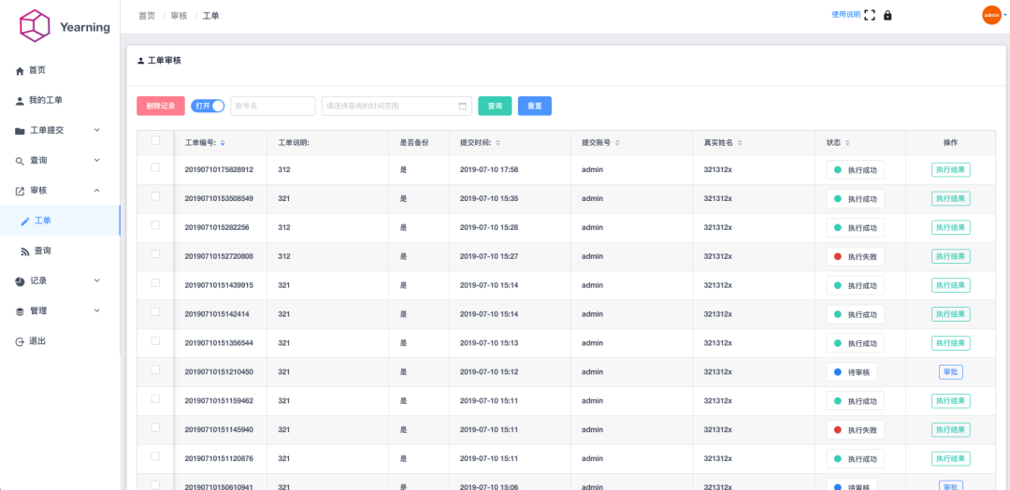Click the lock screen icon

click(x=887, y=15)
